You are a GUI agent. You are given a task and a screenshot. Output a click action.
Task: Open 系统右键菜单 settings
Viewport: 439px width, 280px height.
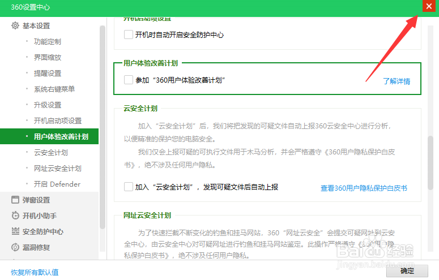[x=54, y=89]
